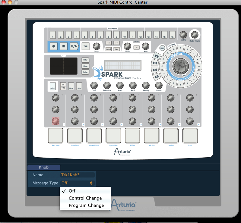This screenshot has height=223, width=241.
Task: Switch to the Knob tab
Action: pyautogui.click(x=44, y=167)
